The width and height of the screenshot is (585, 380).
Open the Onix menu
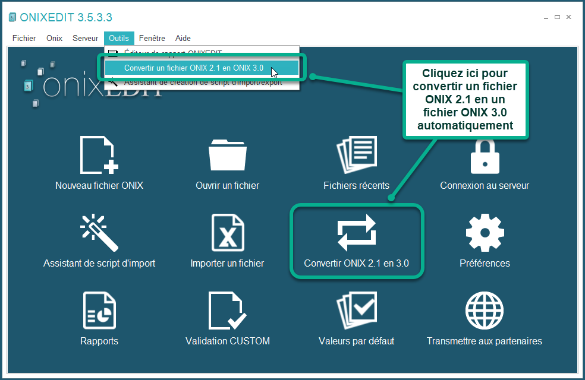pos(54,38)
